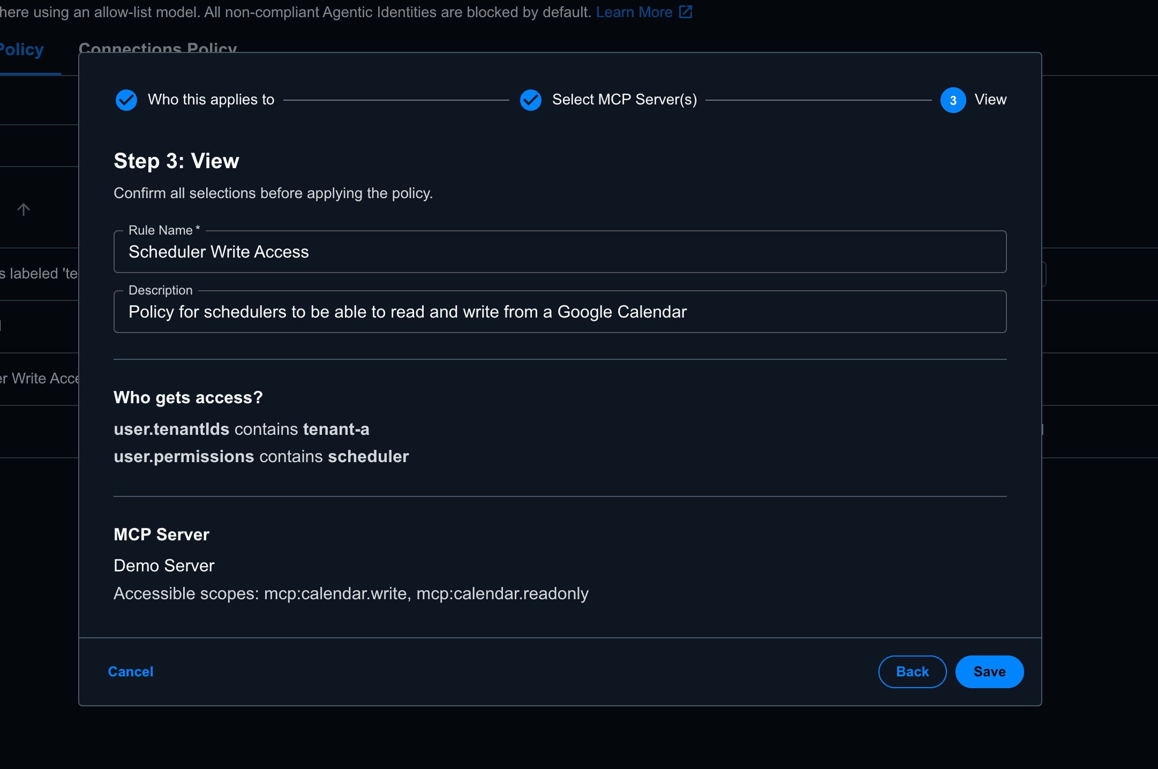
Task: Select the Policy tab
Action: point(21,49)
